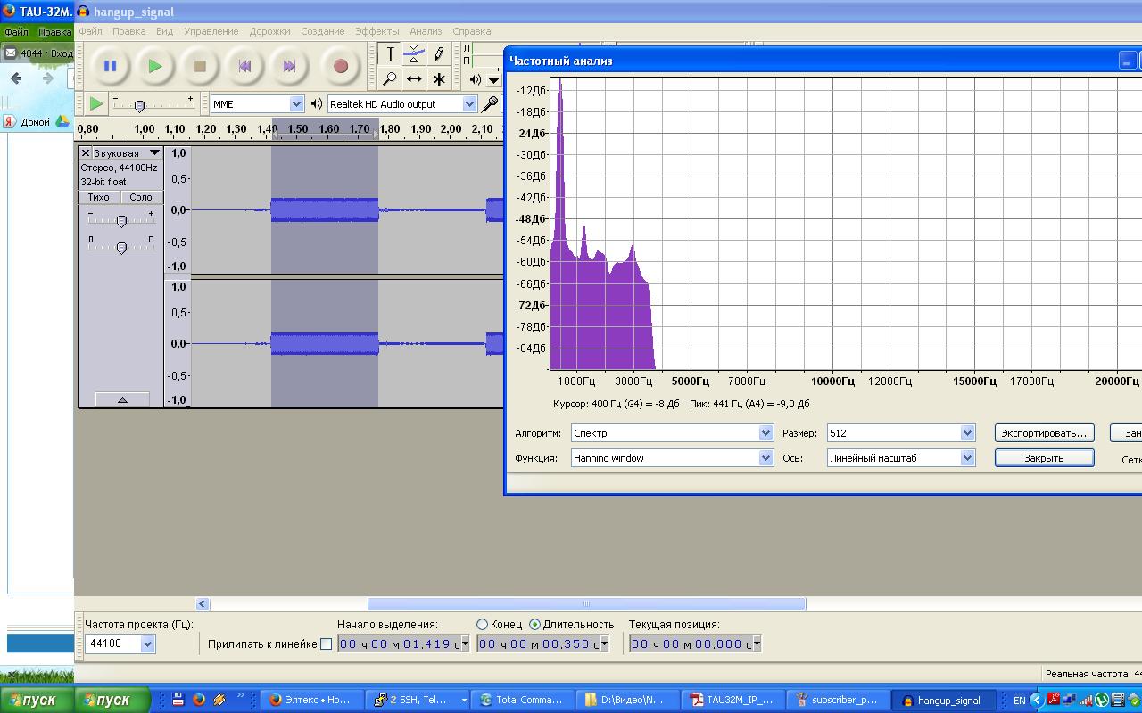This screenshot has height=713, width=1142.
Task: Start recording with the Record button
Action: 340,66
